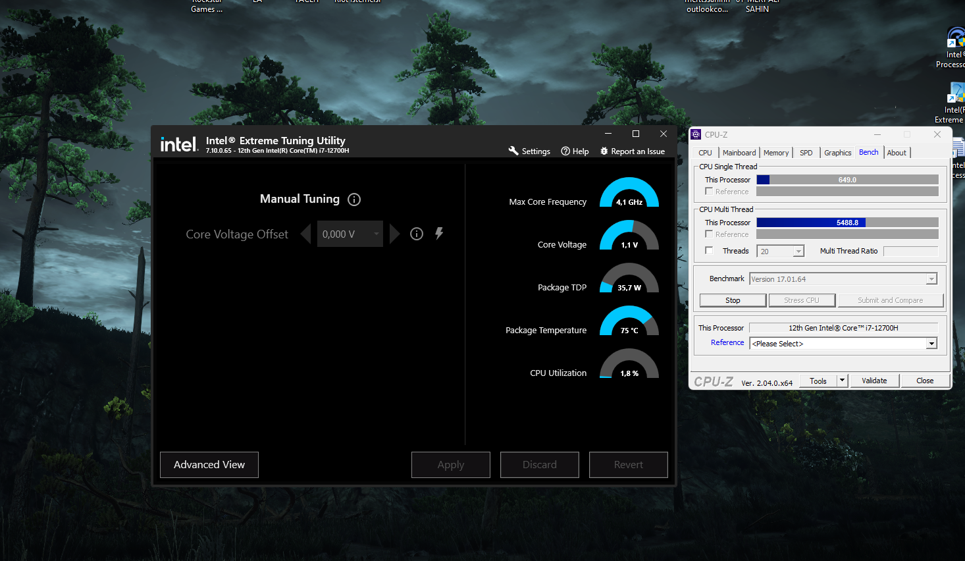Open XTU Settings via the wrench icon
The image size is (965, 561).
coord(513,151)
